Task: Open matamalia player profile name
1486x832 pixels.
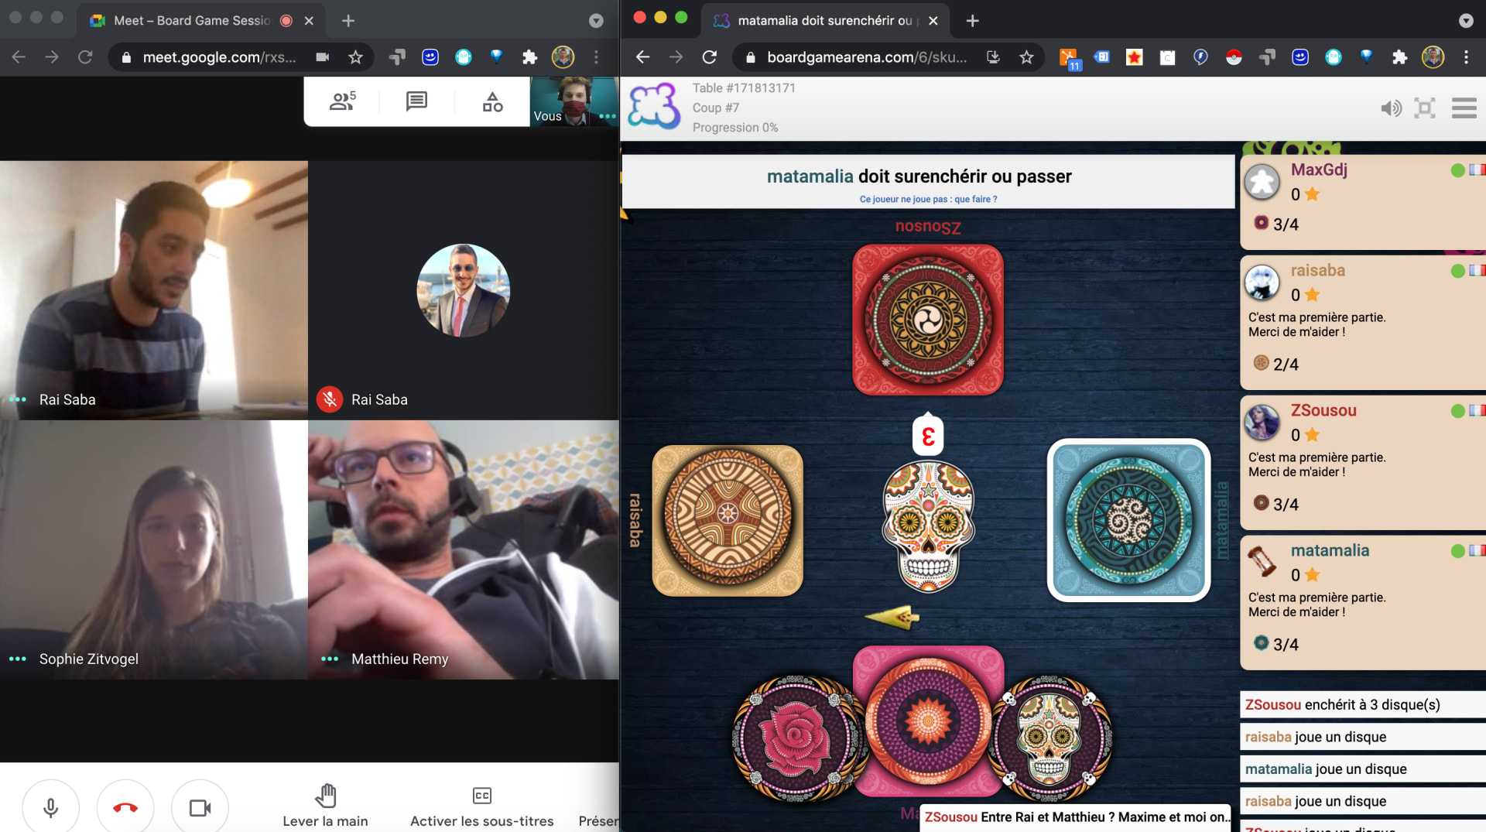Action: coord(1330,550)
